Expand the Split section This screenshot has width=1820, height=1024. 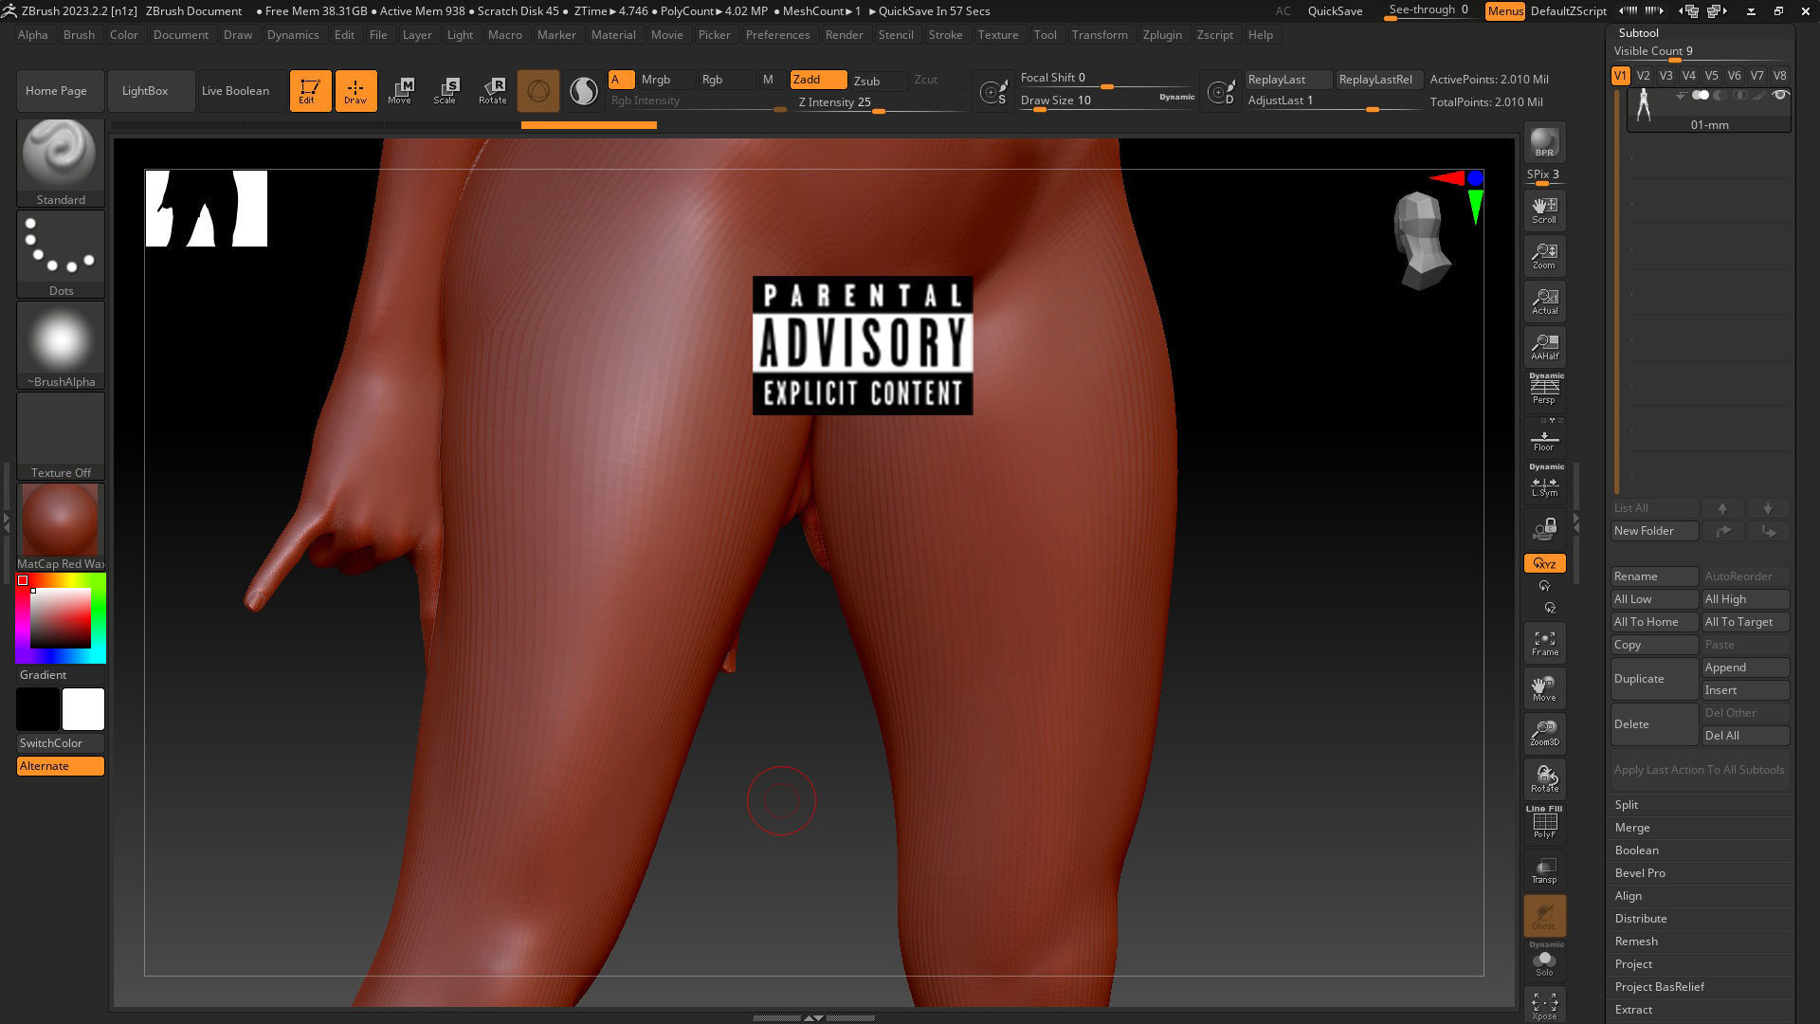point(1627,805)
